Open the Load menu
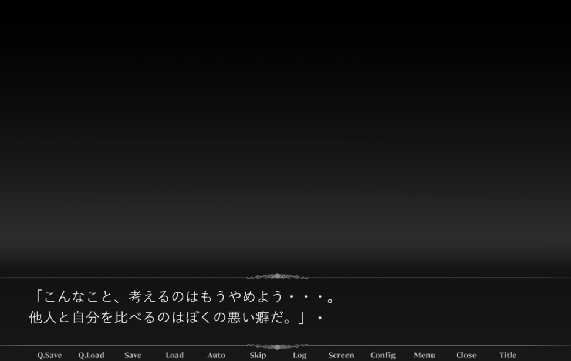The image size is (571, 361). (x=174, y=355)
